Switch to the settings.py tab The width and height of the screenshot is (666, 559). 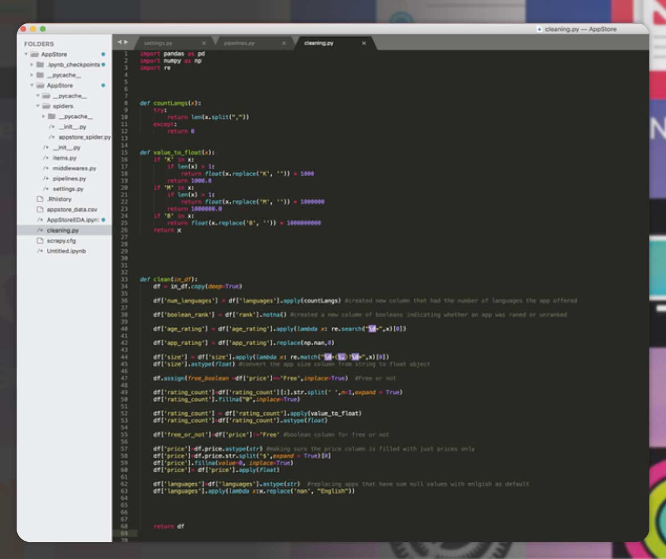click(158, 43)
